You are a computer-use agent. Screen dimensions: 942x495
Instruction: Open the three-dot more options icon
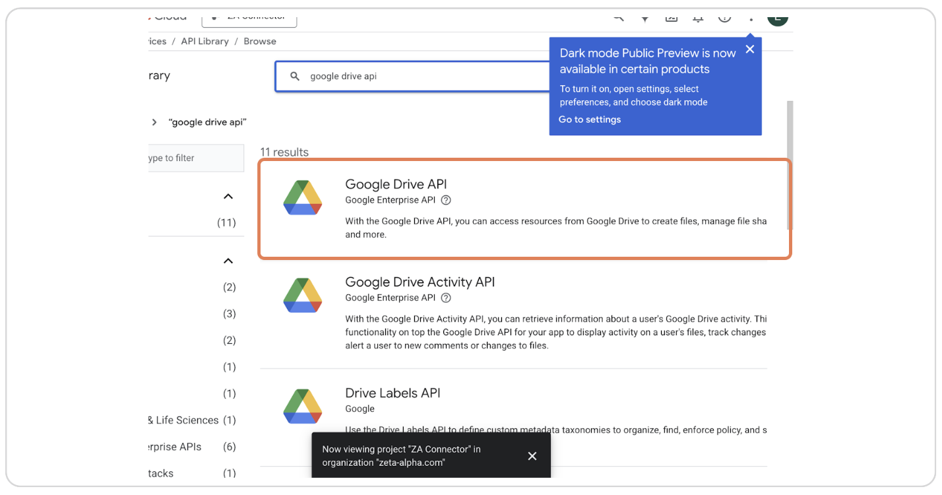tap(751, 18)
